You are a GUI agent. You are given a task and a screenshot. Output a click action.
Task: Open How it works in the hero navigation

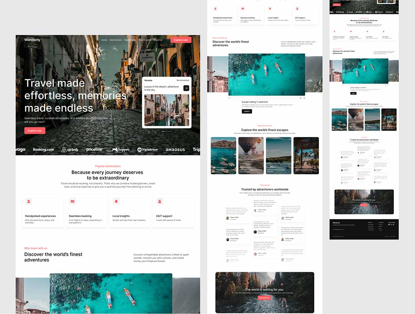[x=145, y=40]
